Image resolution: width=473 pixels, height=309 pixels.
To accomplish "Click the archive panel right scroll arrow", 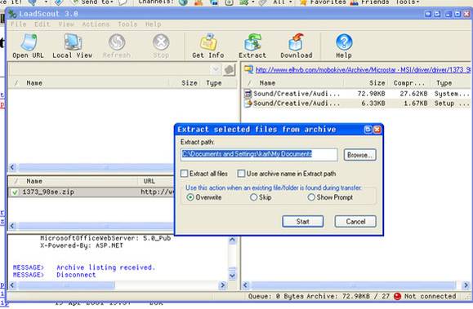I will [466, 285].
